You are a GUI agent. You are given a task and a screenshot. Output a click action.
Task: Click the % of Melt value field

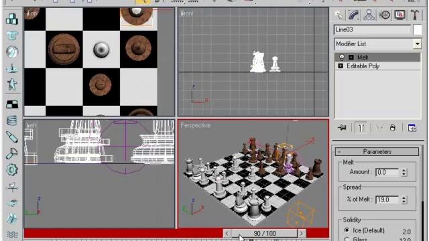(387, 200)
